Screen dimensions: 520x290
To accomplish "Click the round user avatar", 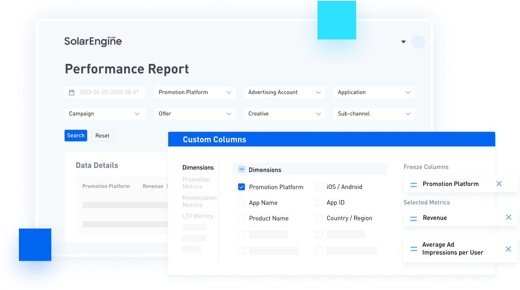I will coord(418,42).
